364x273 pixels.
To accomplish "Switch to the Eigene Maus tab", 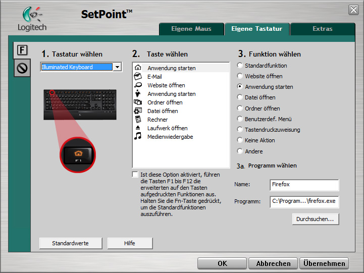I will 191,29.
